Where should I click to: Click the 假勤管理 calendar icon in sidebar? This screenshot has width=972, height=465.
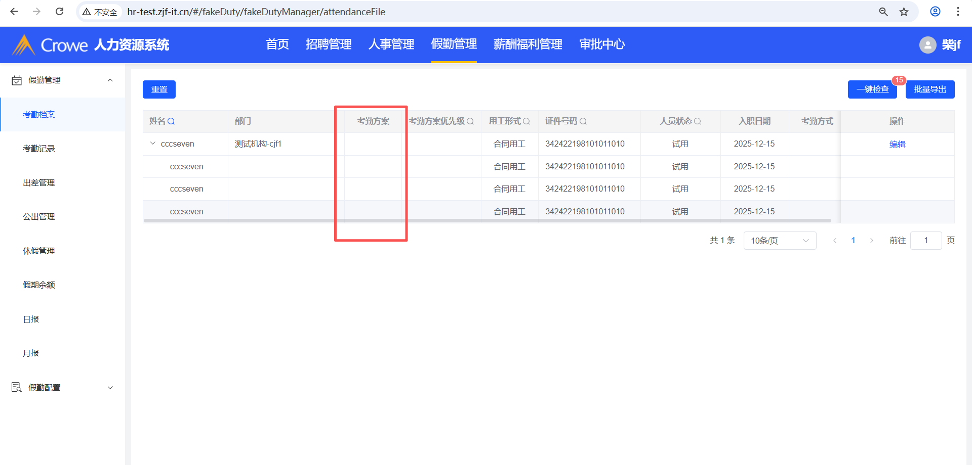tap(17, 80)
